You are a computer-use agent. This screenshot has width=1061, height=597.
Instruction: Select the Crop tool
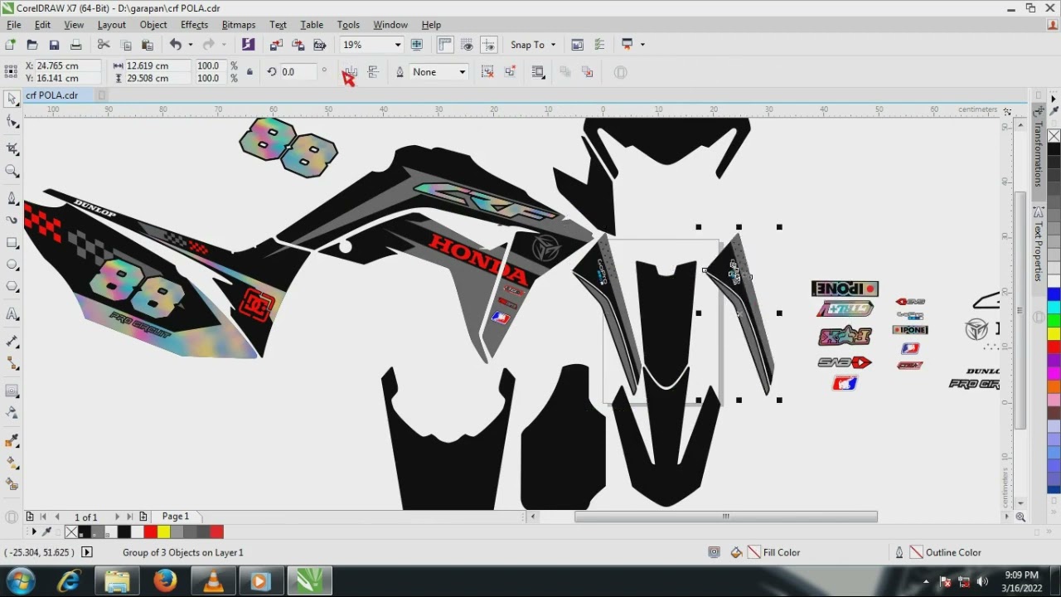[12, 148]
